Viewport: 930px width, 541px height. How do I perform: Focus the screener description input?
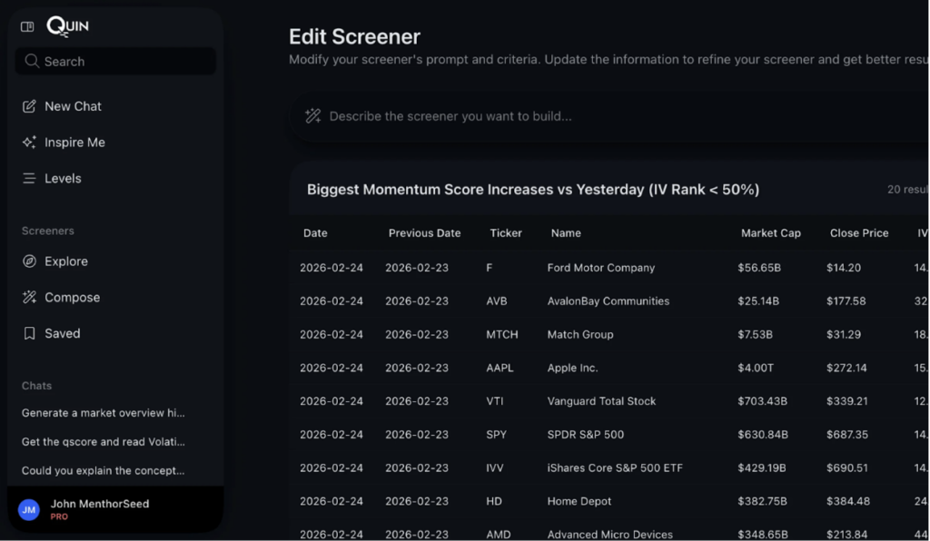point(611,117)
